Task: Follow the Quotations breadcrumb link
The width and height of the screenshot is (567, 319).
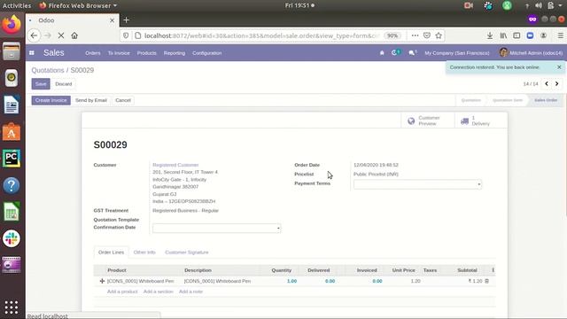Action: tap(48, 70)
